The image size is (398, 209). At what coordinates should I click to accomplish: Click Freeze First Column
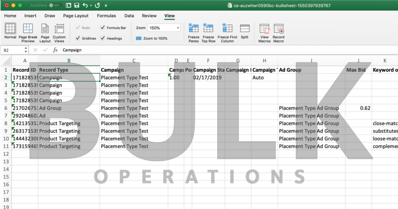[x=227, y=33]
